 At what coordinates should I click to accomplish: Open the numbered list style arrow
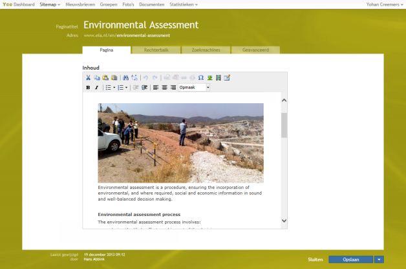coord(126,88)
